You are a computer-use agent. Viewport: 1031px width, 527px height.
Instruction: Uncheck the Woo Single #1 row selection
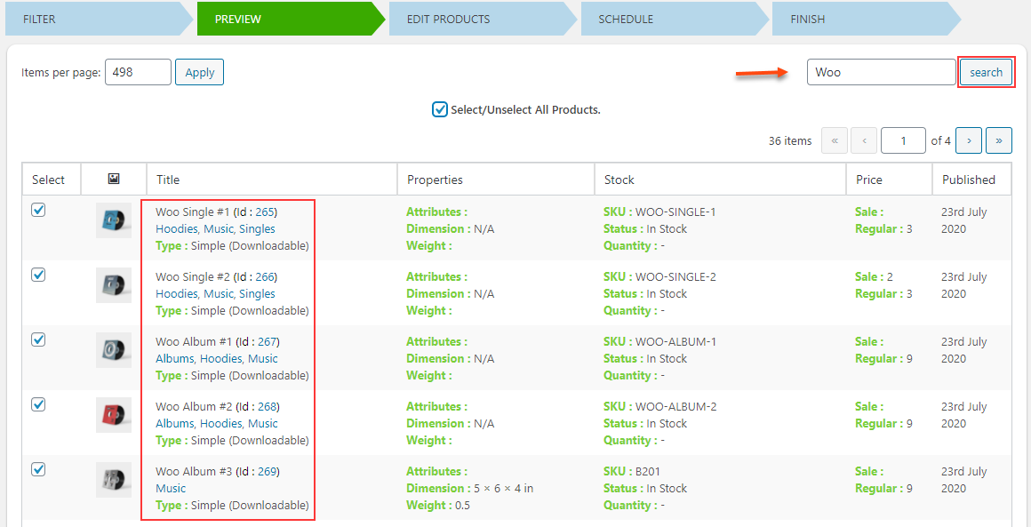point(38,209)
